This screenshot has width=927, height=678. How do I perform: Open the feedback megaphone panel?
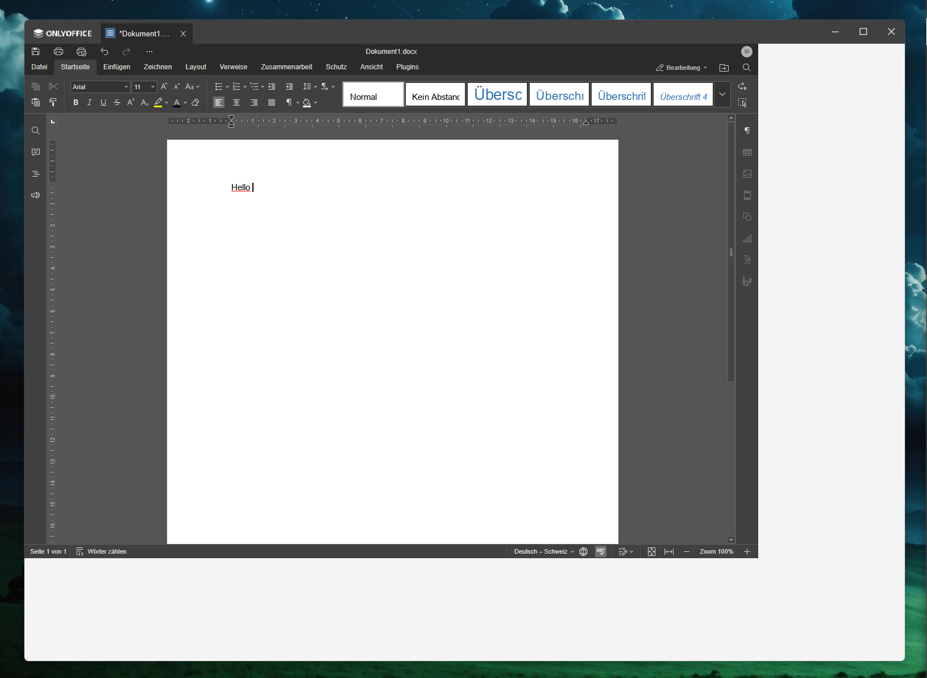pos(36,195)
